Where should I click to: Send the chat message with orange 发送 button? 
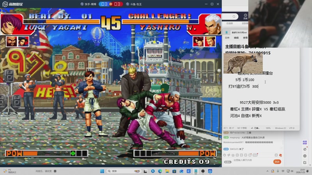coord(277,162)
